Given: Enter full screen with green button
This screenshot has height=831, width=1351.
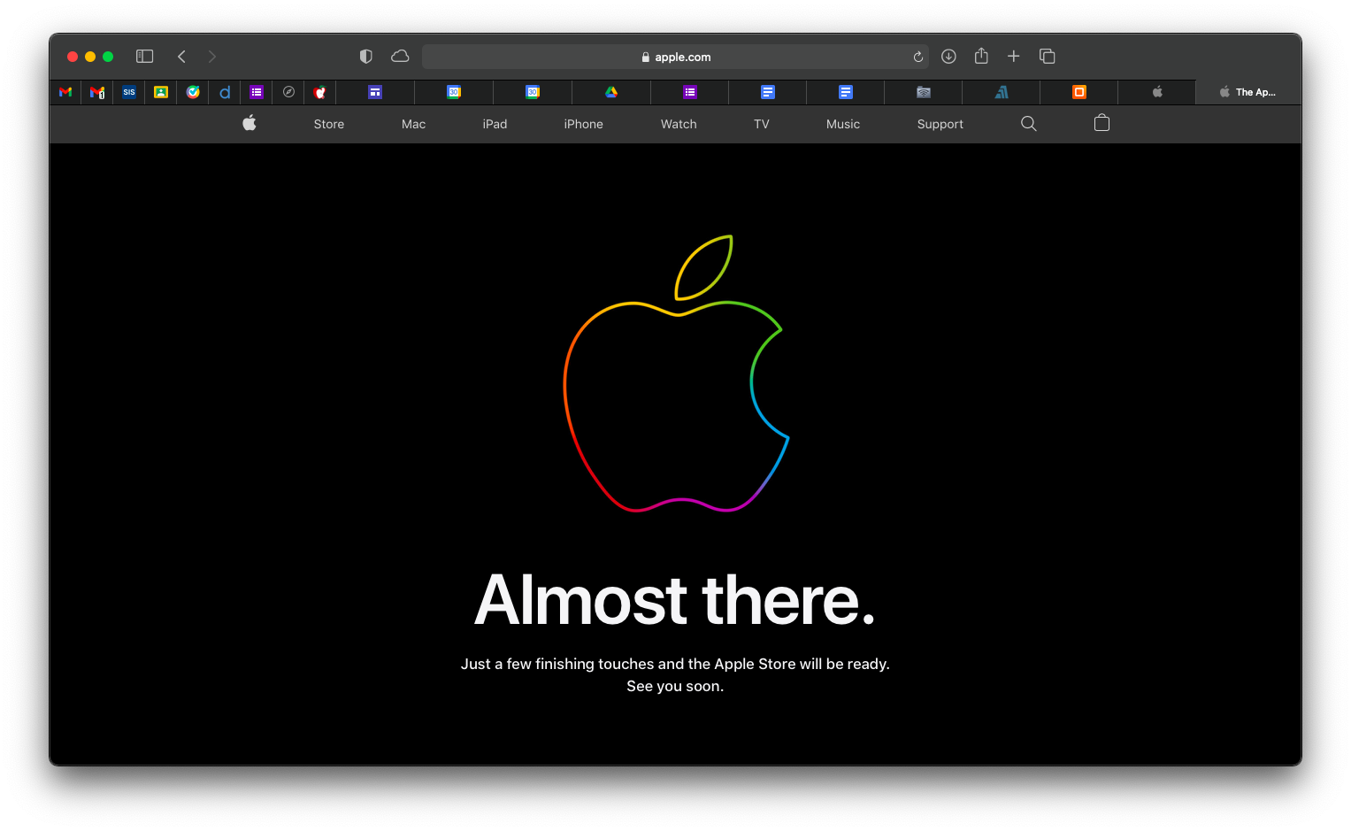Looking at the screenshot, I should pos(108,57).
